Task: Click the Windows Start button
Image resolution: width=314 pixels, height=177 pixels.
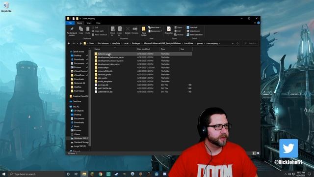Action: click(4, 174)
